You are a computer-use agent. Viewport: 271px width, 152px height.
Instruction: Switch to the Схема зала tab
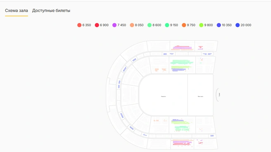17,11
